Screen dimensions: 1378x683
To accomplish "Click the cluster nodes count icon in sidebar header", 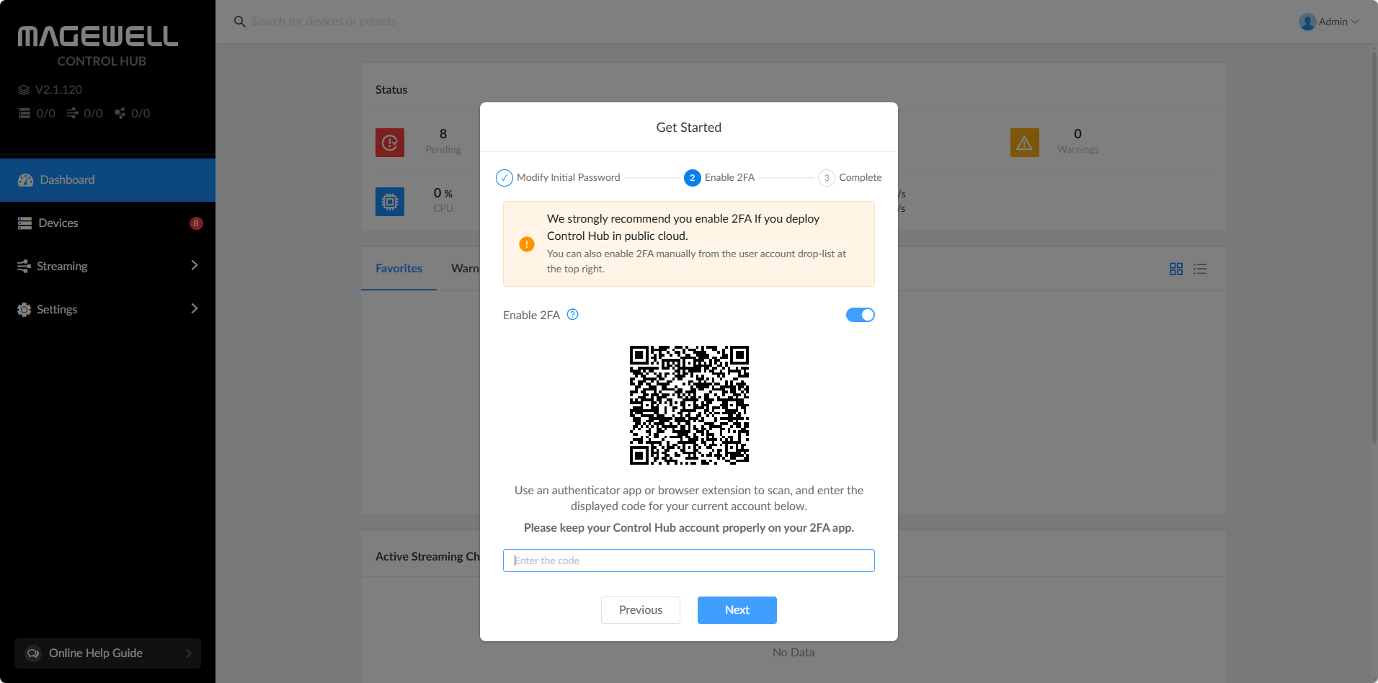I will (120, 113).
